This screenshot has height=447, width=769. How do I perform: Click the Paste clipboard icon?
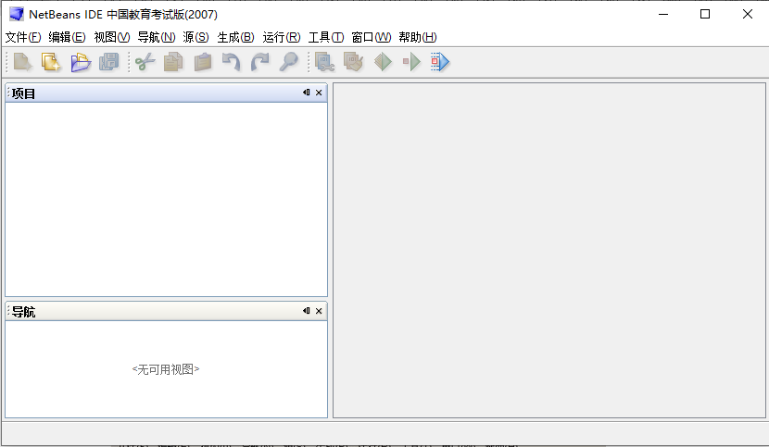click(203, 62)
